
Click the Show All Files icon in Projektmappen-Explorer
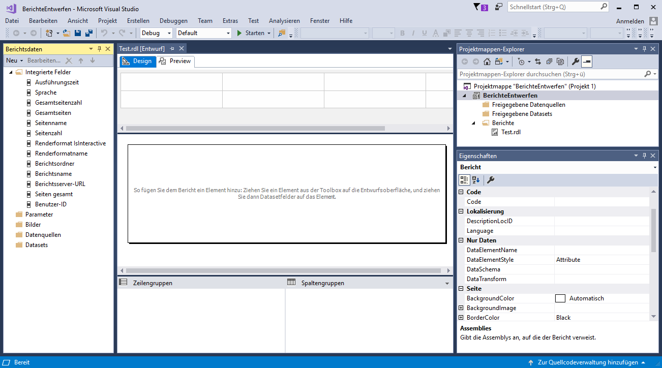[560, 62]
